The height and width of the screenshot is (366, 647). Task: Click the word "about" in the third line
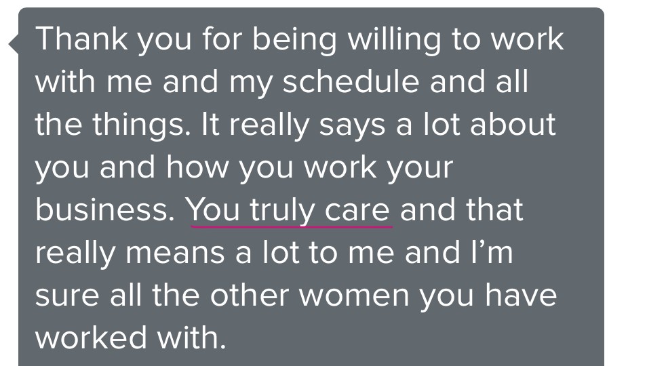pos(513,125)
